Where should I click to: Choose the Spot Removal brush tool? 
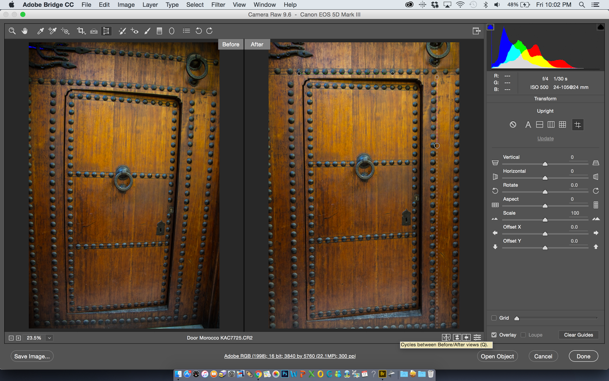click(122, 31)
